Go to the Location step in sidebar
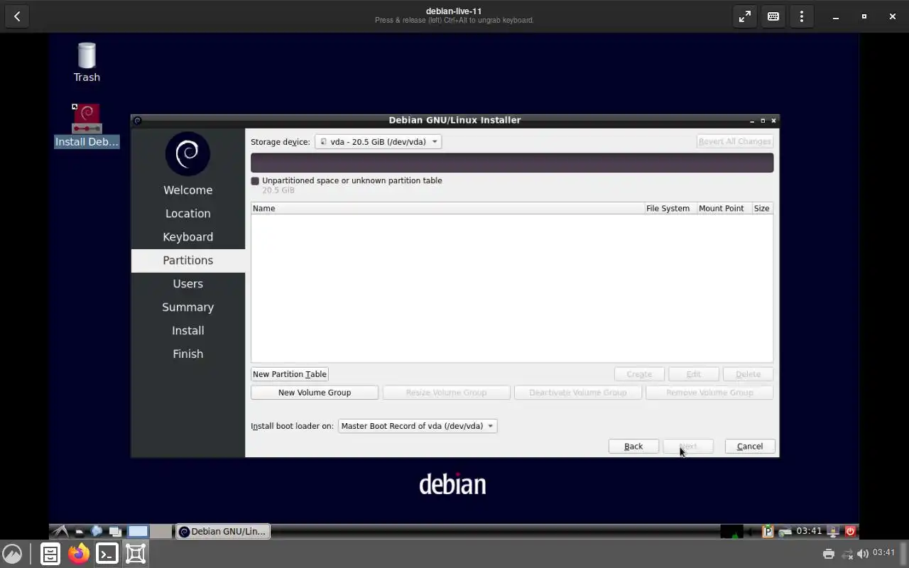 188,213
